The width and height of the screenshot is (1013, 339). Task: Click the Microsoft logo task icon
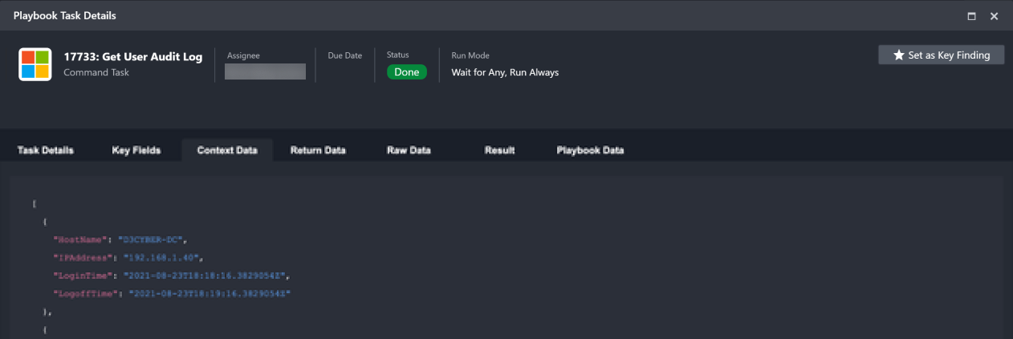tap(35, 64)
